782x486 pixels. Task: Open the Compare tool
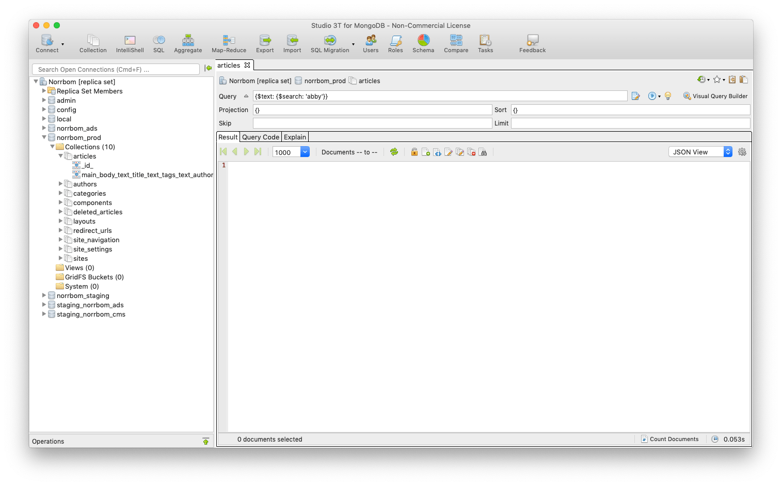coord(456,43)
